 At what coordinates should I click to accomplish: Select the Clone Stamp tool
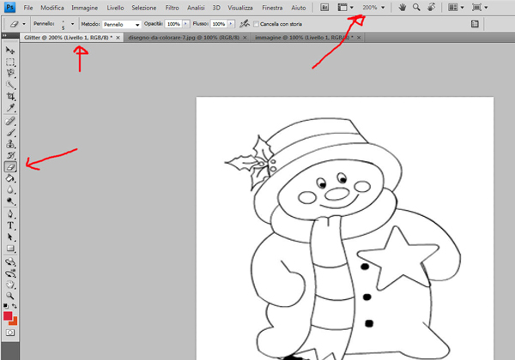(x=10, y=144)
